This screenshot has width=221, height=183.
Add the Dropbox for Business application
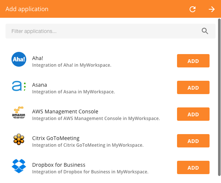coord(193,167)
